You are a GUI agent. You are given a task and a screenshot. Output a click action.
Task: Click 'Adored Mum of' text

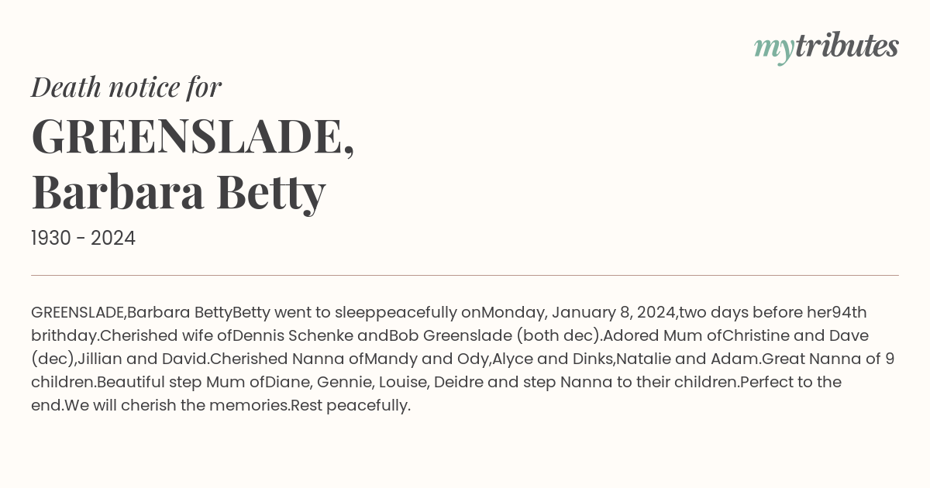pos(662,336)
